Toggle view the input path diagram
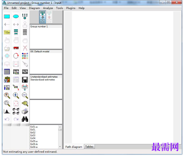This screenshot has width=184, height=156. pyautogui.click(x=43, y=17)
